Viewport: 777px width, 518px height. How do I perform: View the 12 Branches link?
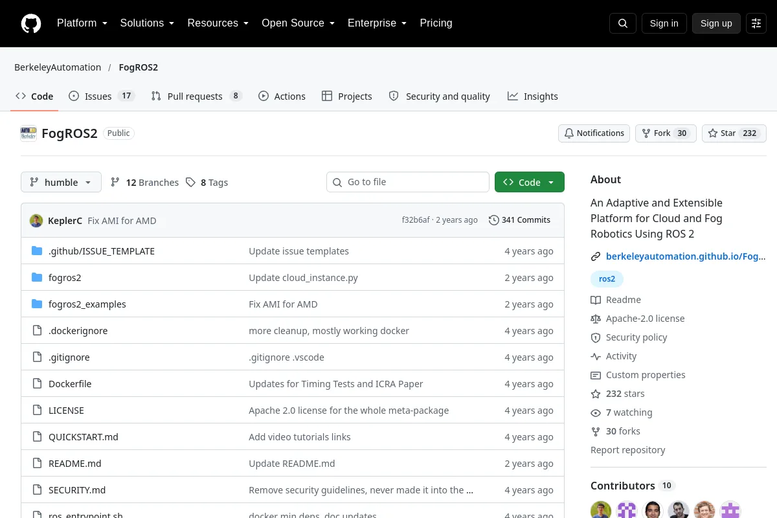coord(144,183)
